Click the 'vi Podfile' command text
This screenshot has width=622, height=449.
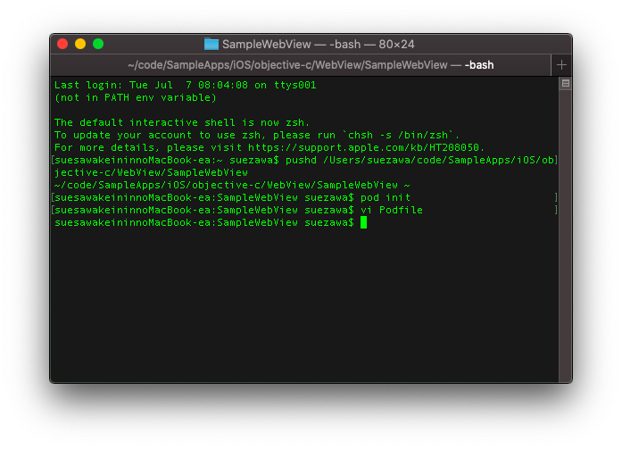click(392, 211)
